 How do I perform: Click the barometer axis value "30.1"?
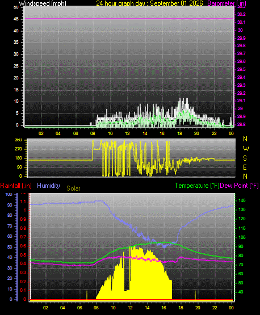click(x=241, y=22)
